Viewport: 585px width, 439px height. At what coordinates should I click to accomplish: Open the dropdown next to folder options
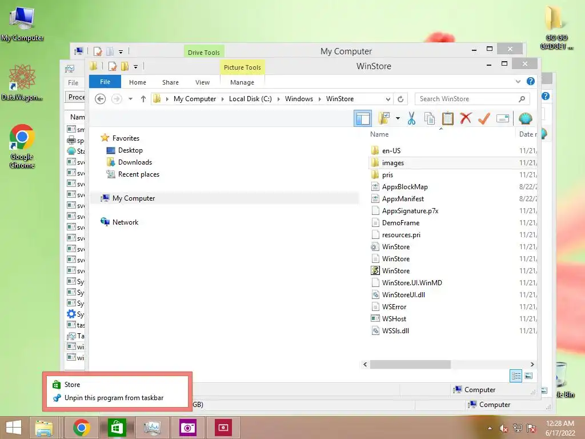click(x=398, y=119)
